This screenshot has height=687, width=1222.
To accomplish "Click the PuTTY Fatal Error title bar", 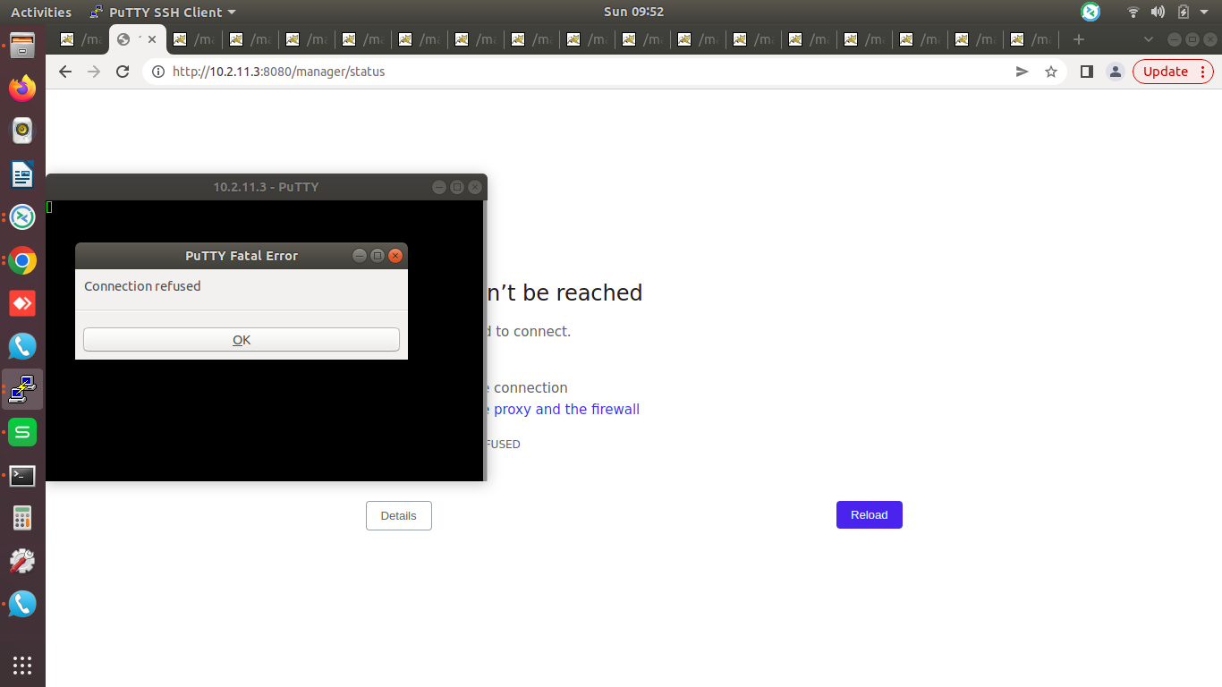I will (242, 256).
